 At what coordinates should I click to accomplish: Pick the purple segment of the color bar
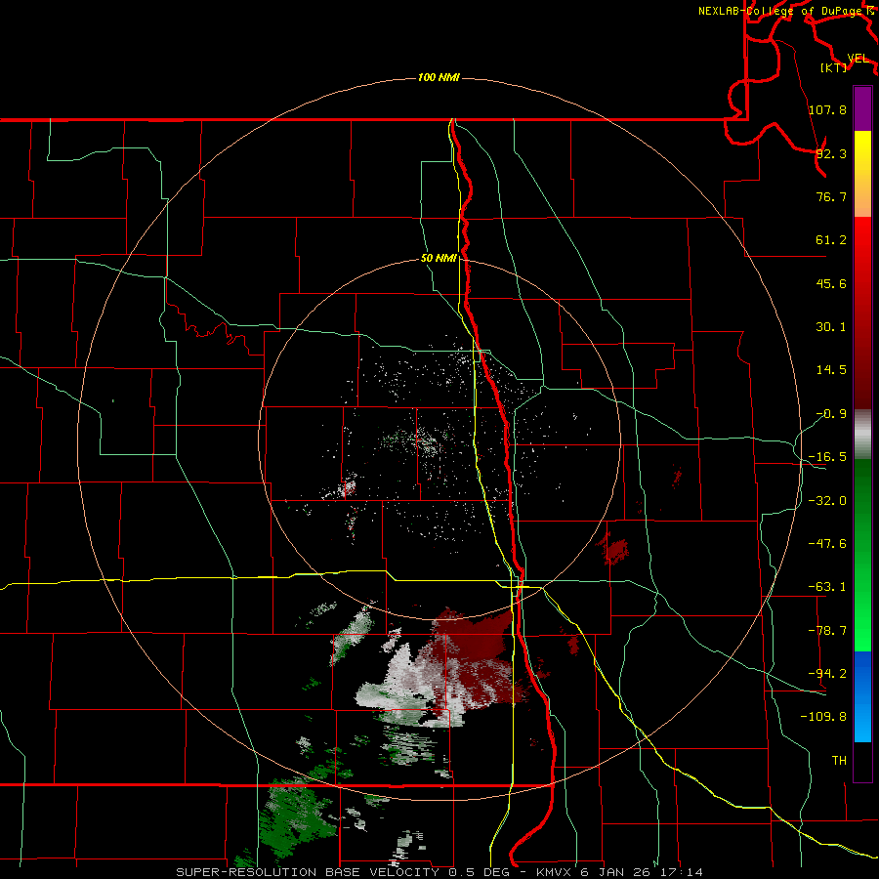862,108
